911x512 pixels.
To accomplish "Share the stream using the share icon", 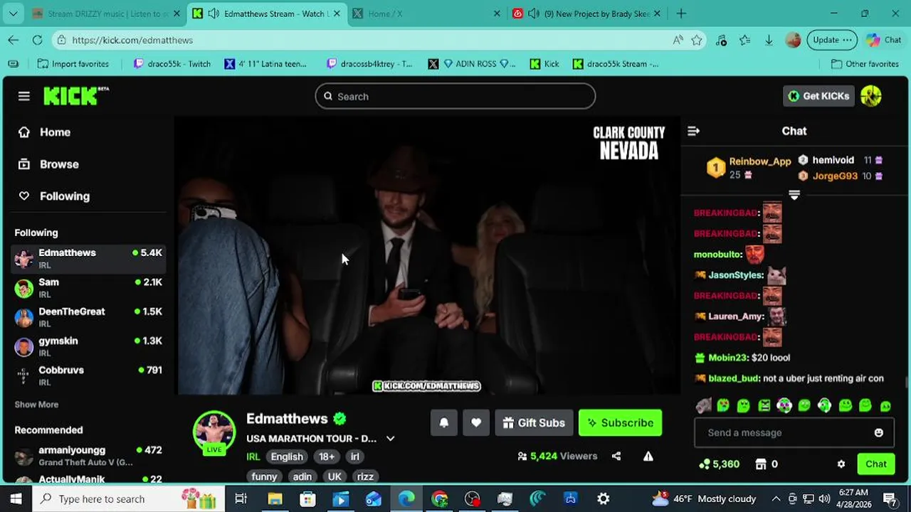I will pyautogui.click(x=616, y=456).
